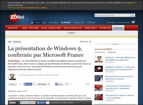Viewport: 143px width, 105px height.
Task: Click the Facebook like count '23'
Action: (x=34, y=84)
